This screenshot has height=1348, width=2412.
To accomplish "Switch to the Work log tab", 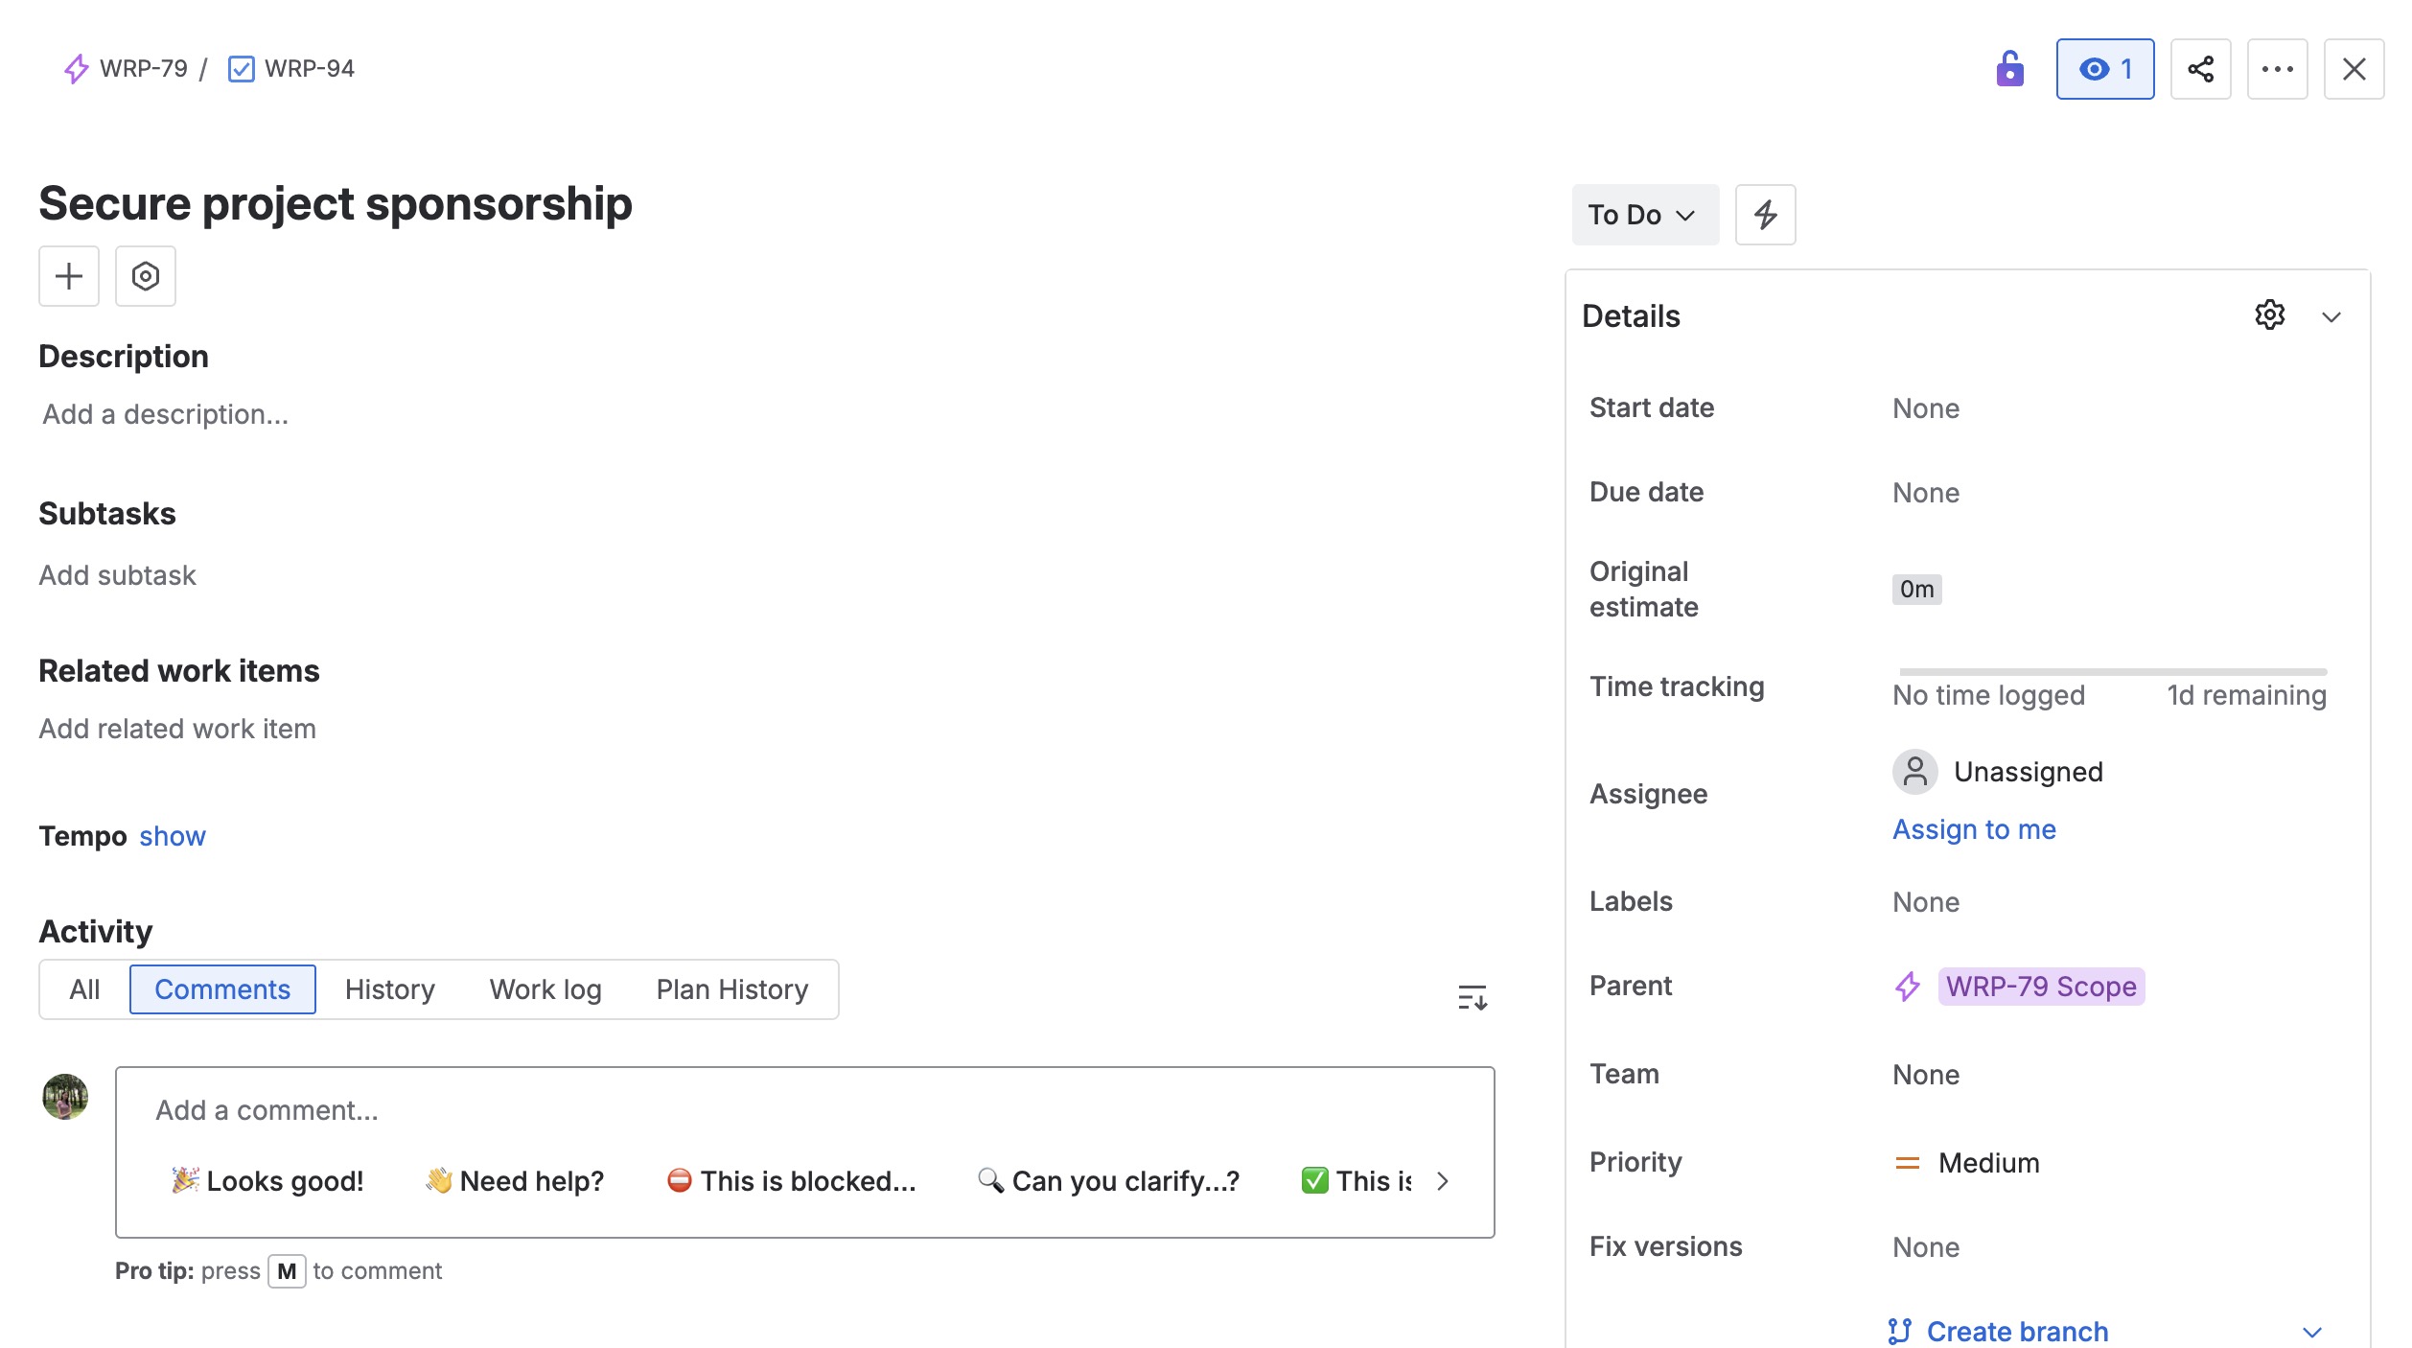I will [x=545, y=989].
